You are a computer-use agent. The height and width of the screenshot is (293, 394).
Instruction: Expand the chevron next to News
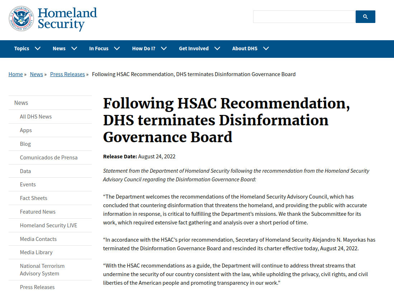74,48
